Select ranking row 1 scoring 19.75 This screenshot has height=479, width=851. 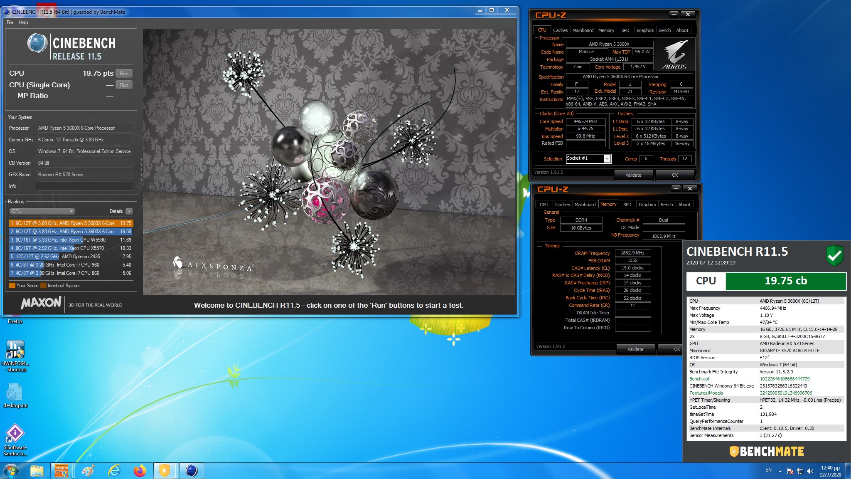pyautogui.click(x=71, y=223)
